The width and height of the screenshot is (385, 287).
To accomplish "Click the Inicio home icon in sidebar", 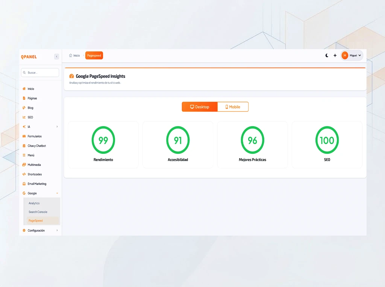I will click(24, 89).
